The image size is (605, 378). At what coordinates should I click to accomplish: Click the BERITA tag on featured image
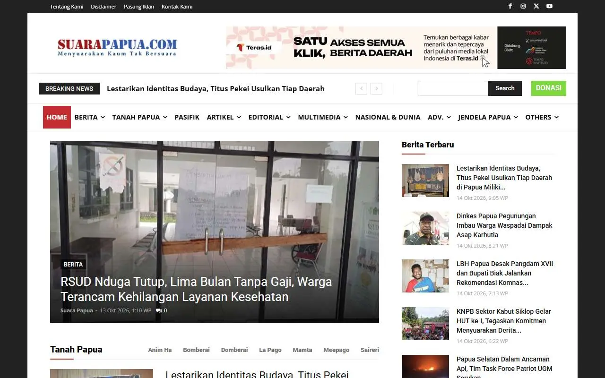click(x=73, y=265)
